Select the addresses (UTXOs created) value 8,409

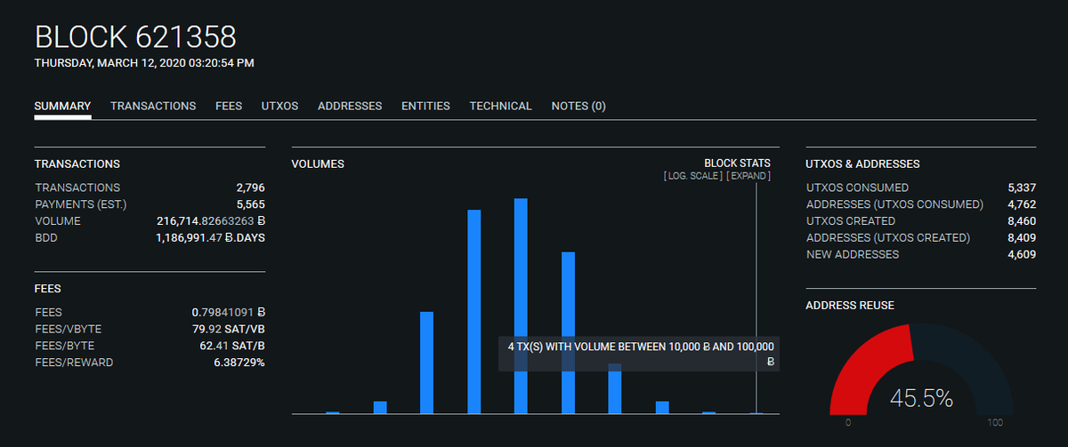(x=1022, y=238)
